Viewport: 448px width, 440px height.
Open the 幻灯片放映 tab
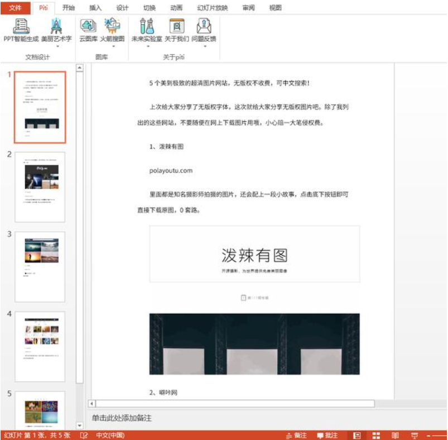[x=213, y=8]
